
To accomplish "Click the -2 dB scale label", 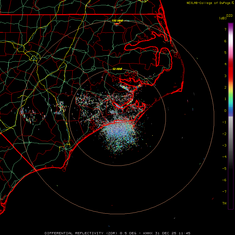I will pos(224,134).
